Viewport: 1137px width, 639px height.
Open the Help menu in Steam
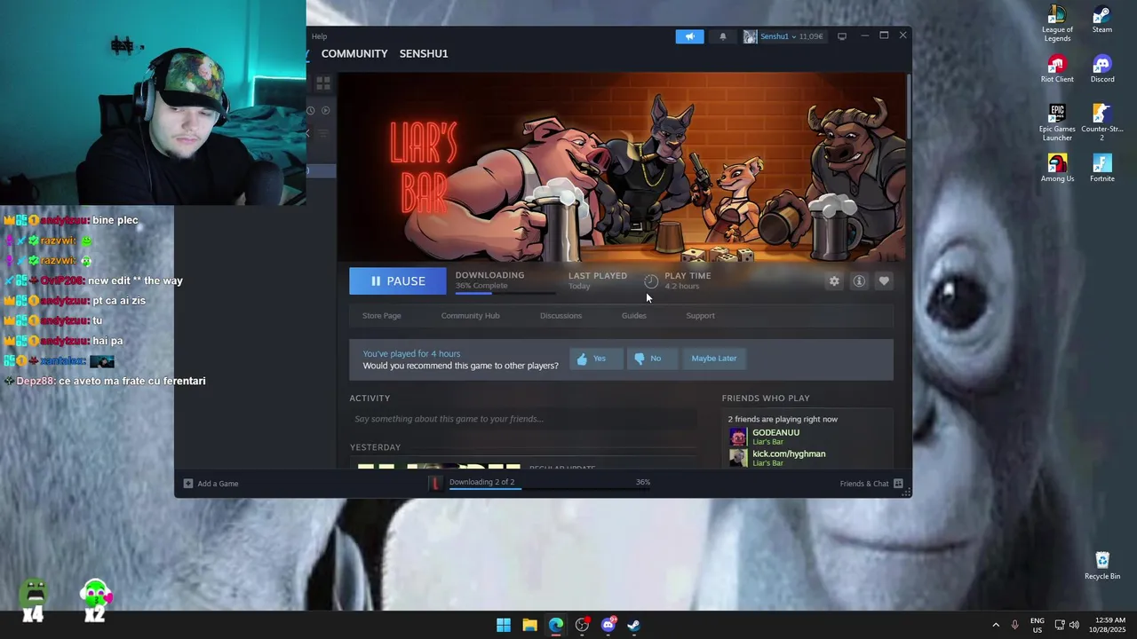319,36
